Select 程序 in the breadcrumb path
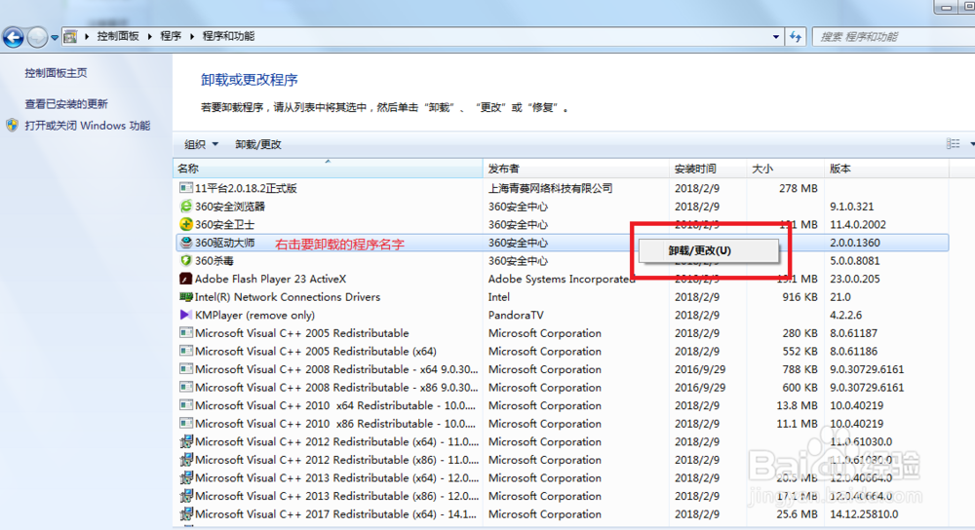This screenshot has width=975, height=530. pyautogui.click(x=171, y=36)
